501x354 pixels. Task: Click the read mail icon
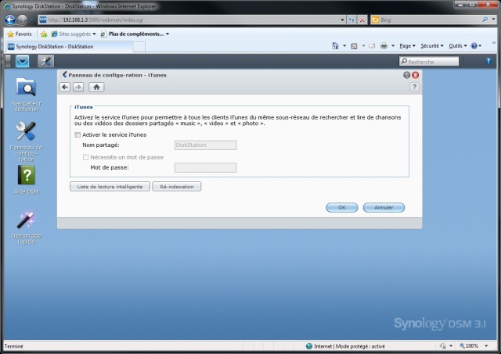tap(372, 46)
